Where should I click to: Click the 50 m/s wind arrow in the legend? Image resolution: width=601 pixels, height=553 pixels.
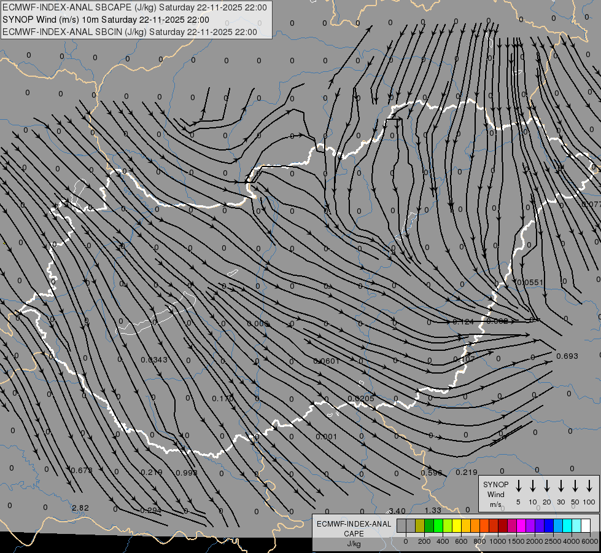pyautogui.click(x=575, y=486)
